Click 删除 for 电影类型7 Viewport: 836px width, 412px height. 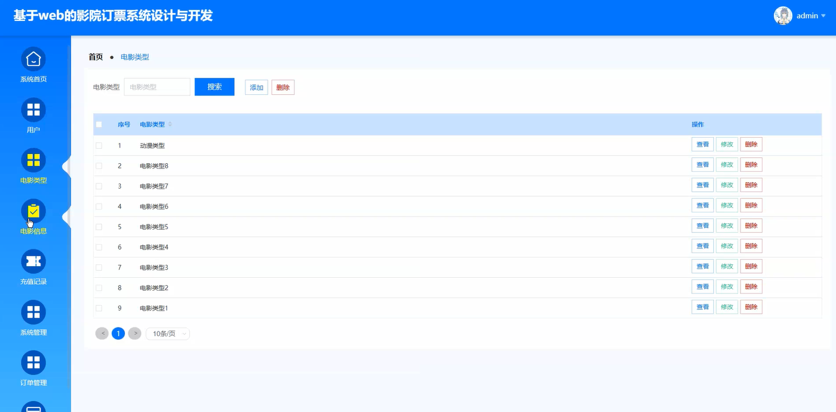[x=751, y=185]
